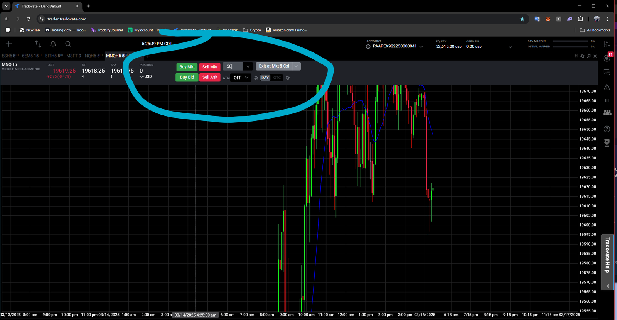Click Buy Mkt button
617x320 pixels.
tap(187, 67)
